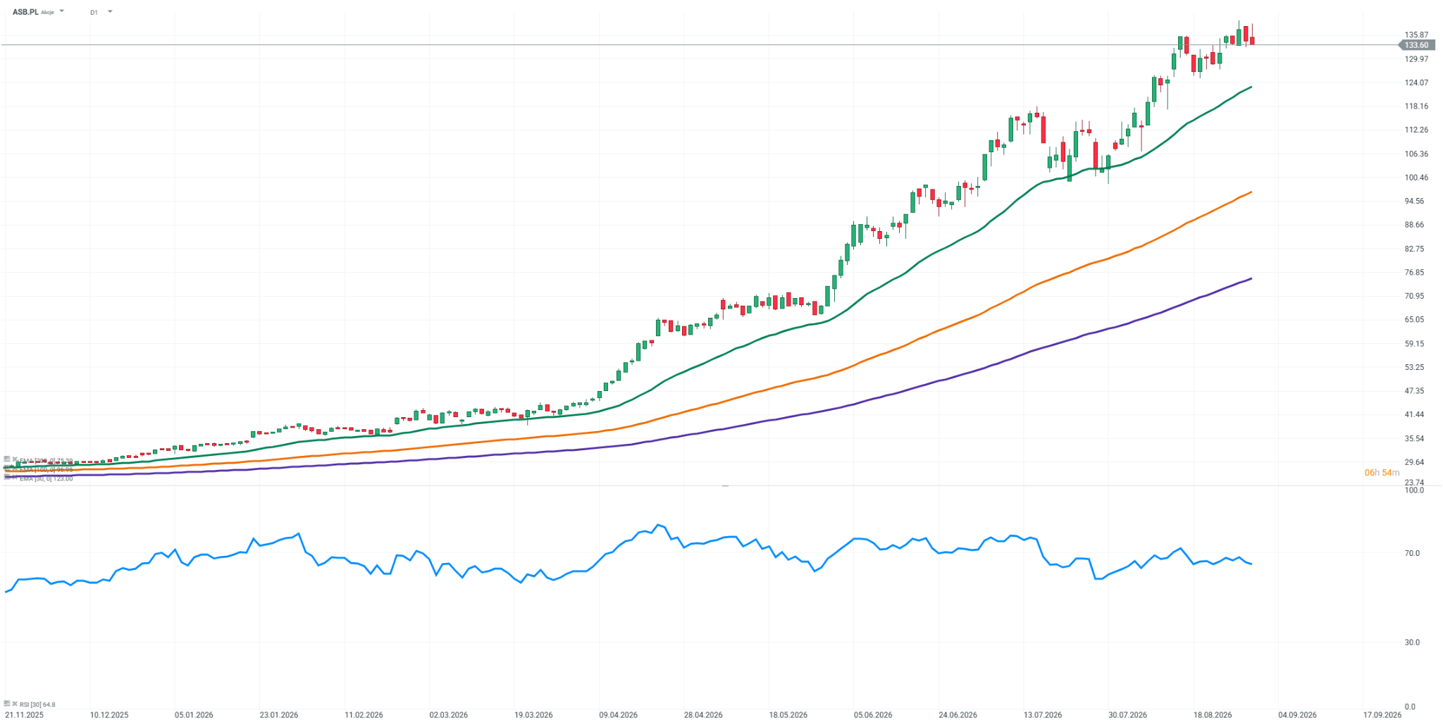The width and height of the screenshot is (1443, 725).
Task: Click the date label 18.05.2026
Action: (x=788, y=714)
